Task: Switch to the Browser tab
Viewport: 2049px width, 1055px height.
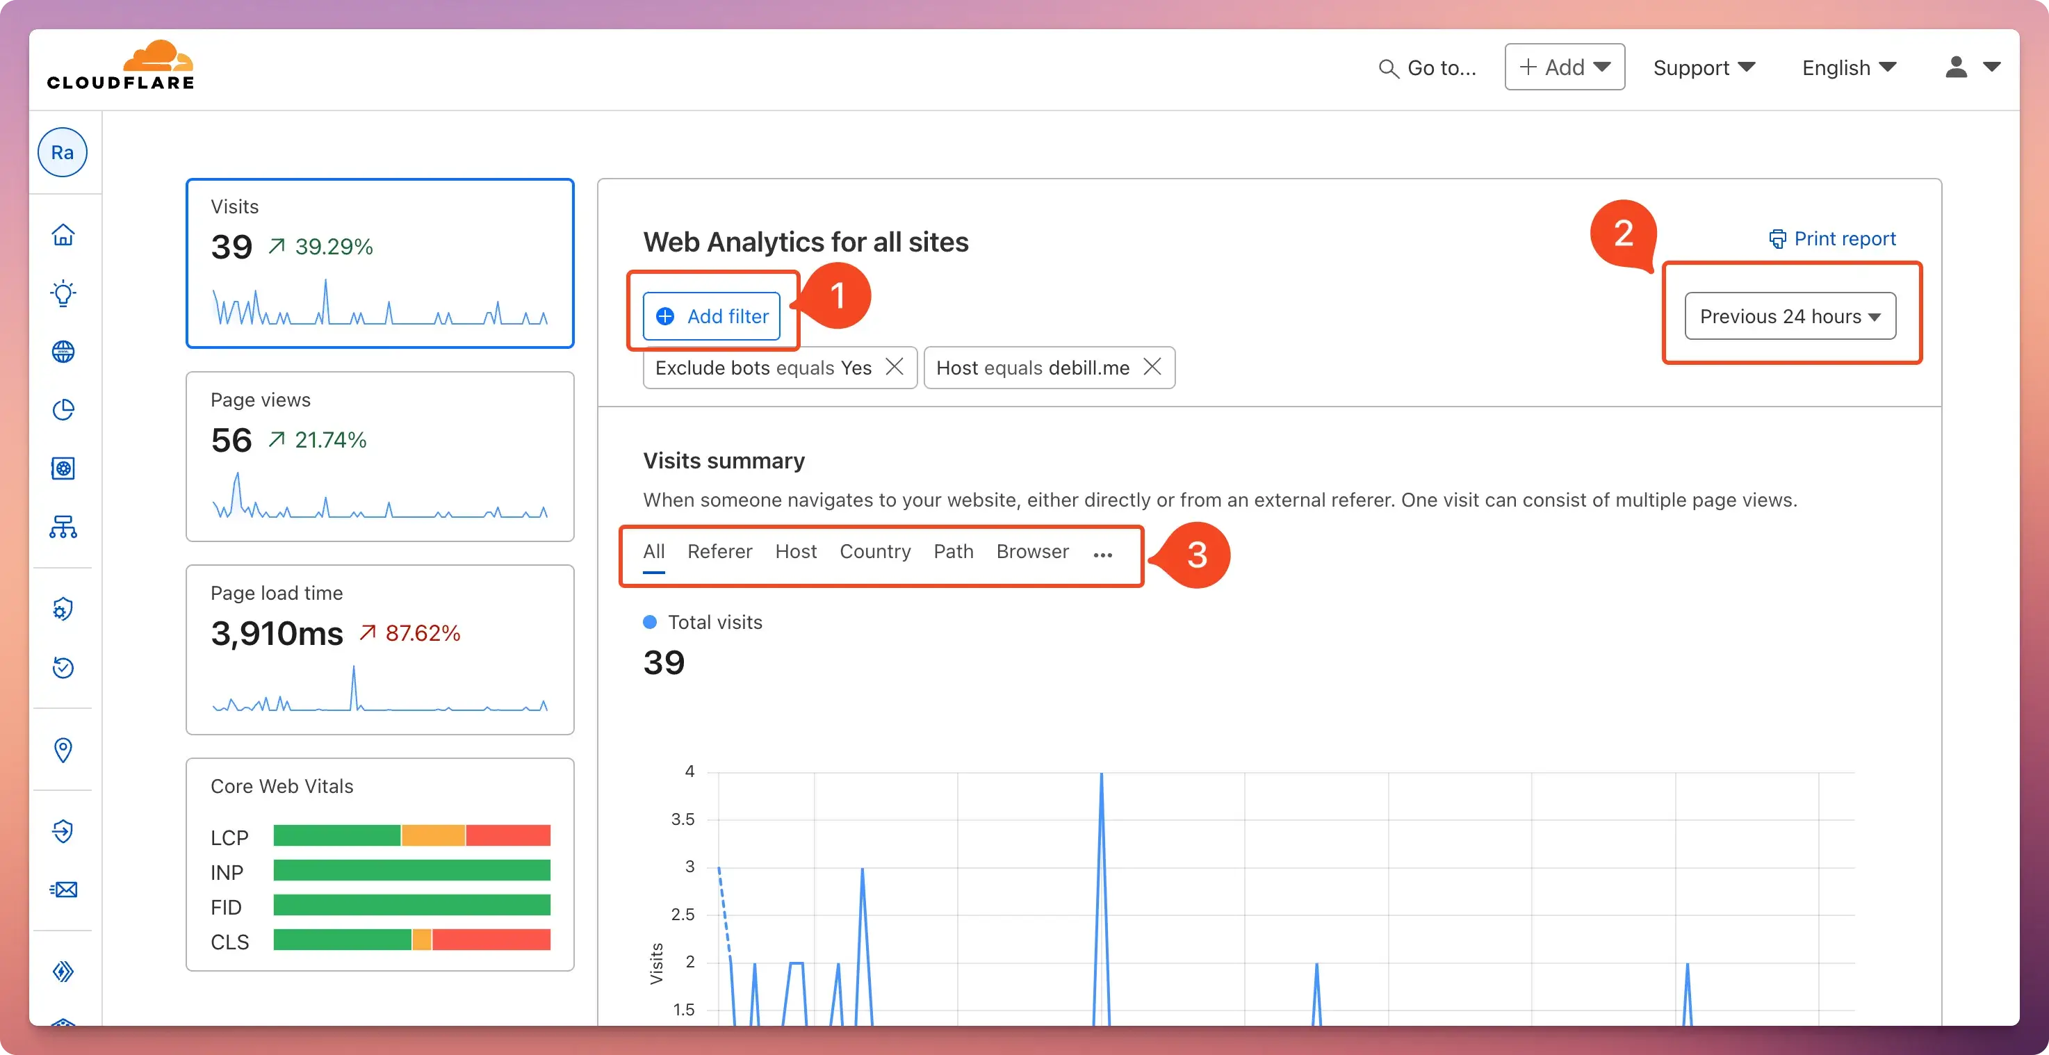Action: coord(1031,551)
